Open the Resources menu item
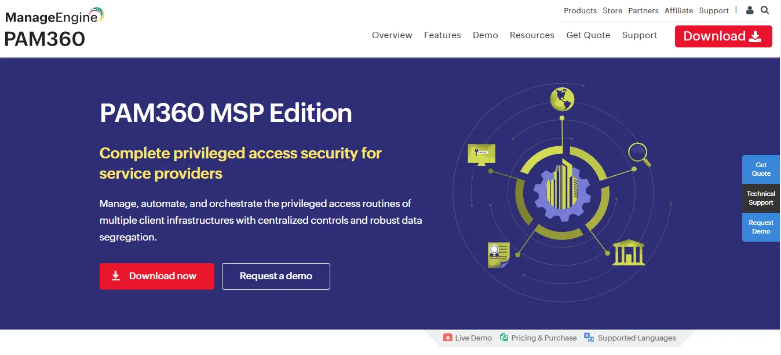This screenshot has height=355, width=781. pyautogui.click(x=532, y=35)
